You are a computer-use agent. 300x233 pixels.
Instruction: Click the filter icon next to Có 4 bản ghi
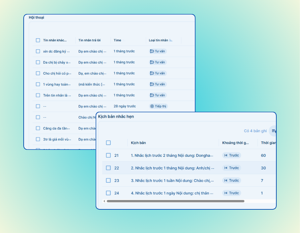274,131
